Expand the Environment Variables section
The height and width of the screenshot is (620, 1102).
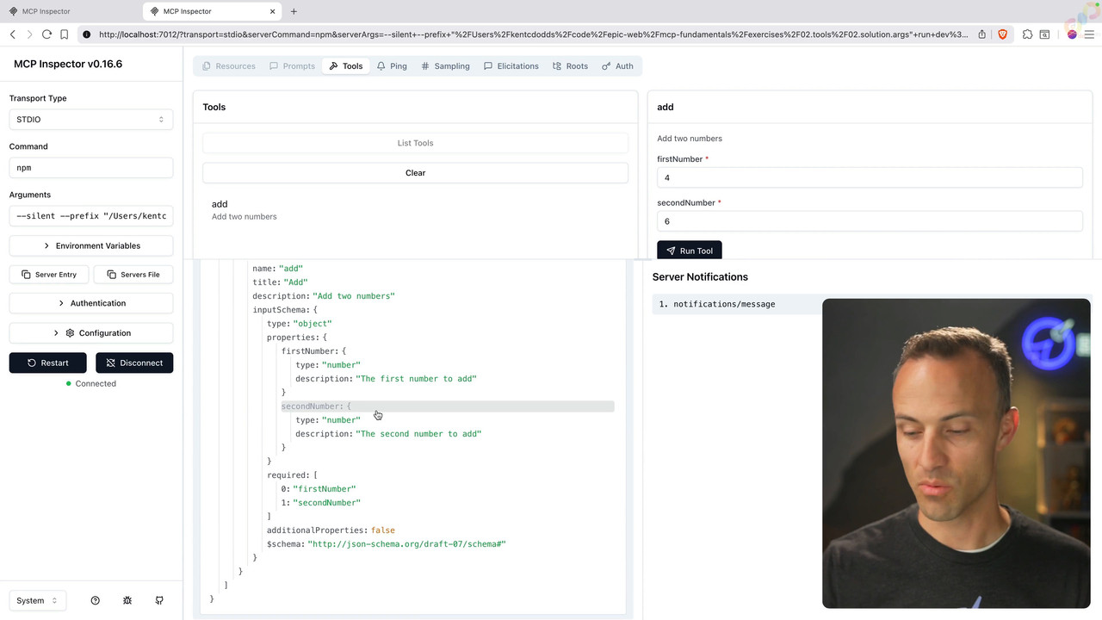click(91, 245)
